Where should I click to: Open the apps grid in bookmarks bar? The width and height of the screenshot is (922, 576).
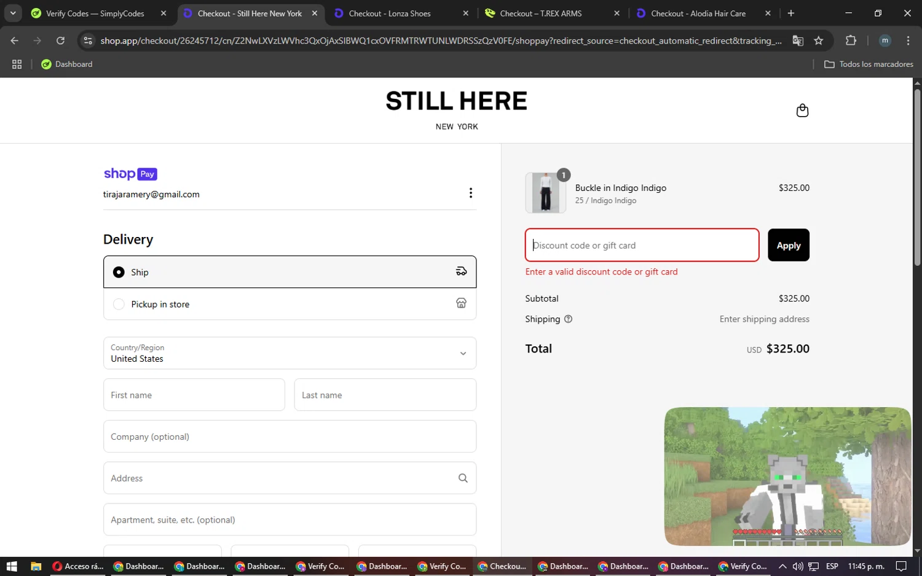coord(17,64)
